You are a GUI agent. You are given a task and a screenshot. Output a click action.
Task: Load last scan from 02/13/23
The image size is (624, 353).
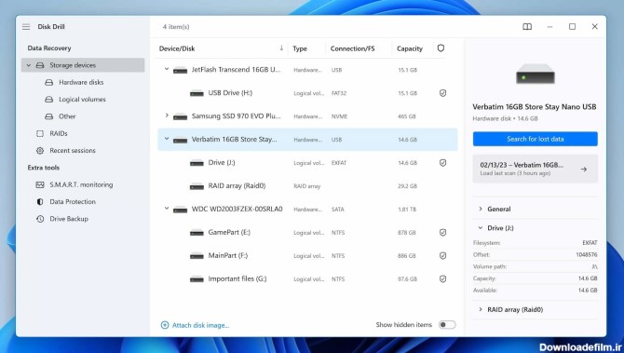pos(536,169)
